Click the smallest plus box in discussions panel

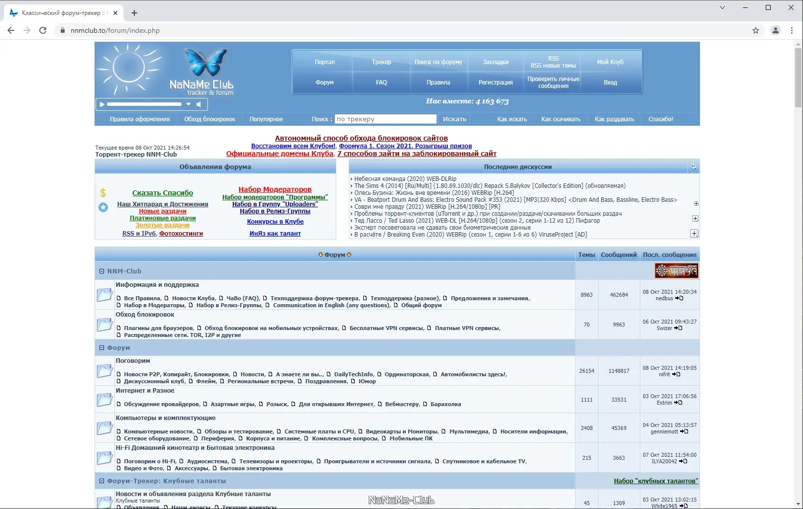(696, 203)
